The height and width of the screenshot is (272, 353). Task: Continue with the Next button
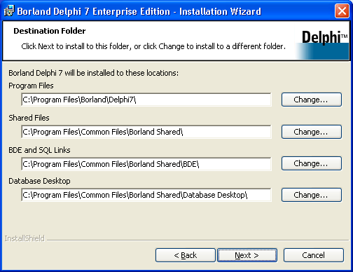[247, 255]
